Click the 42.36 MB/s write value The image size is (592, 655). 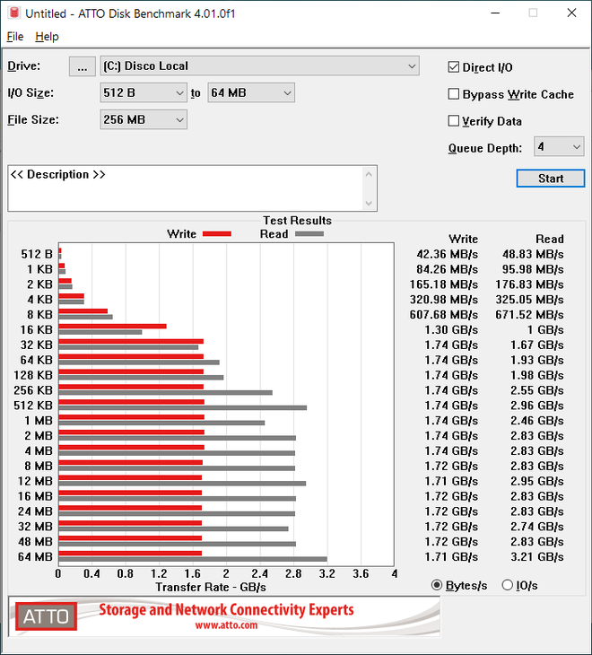click(x=447, y=255)
